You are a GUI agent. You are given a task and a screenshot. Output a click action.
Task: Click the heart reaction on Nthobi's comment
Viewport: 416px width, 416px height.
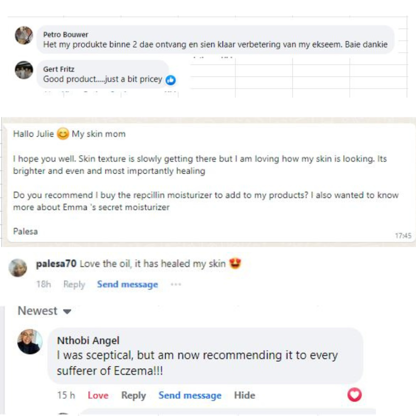coord(354,394)
